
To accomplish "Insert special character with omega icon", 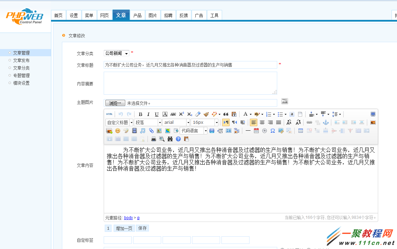I will point(273,131).
